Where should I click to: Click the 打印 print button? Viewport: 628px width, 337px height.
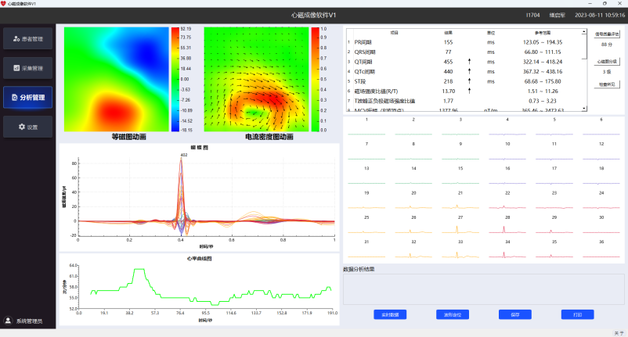[x=578, y=314]
